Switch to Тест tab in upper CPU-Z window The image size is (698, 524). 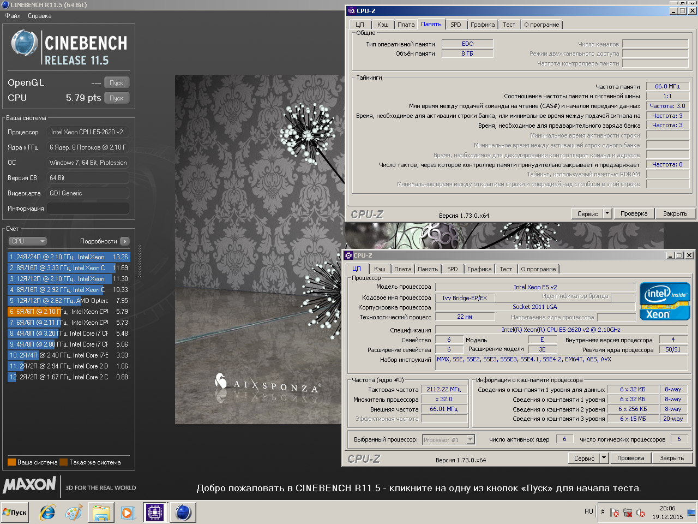pyautogui.click(x=509, y=25)
